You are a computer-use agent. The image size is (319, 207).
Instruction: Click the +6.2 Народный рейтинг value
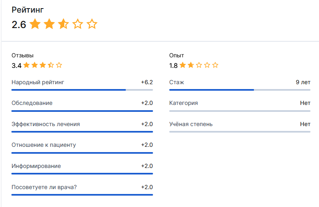(147, 82)
